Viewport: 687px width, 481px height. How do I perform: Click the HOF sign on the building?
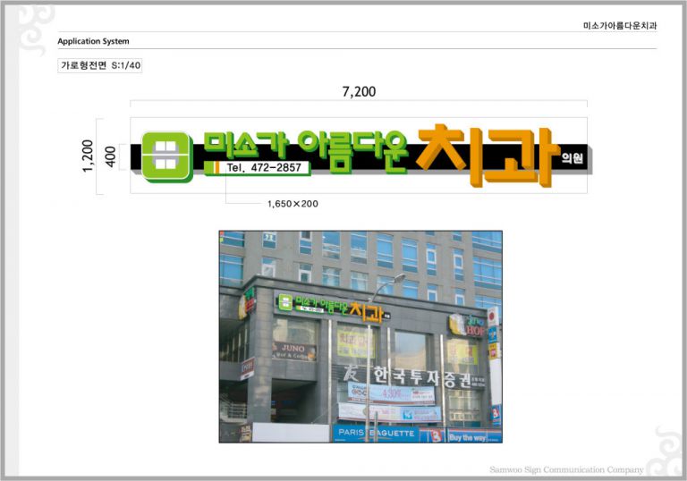coord(470,327)
